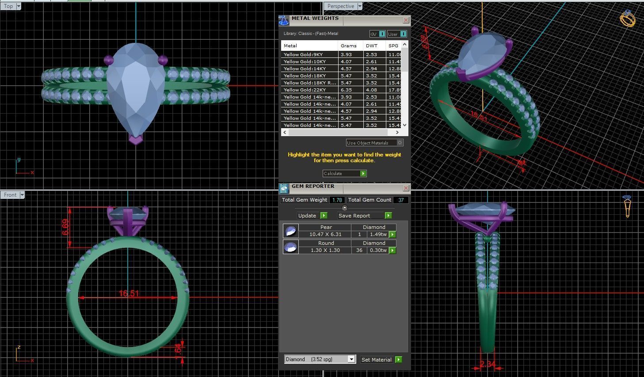Select the Top viewport label

pyautogui.click(x=8, y=6)
